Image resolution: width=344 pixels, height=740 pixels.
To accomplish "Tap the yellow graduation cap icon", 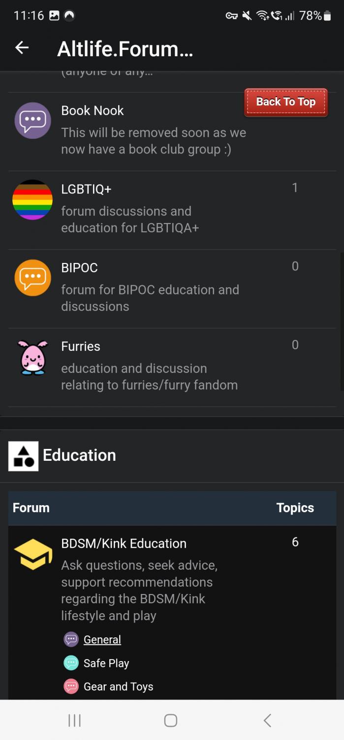I will coord(32,554).
